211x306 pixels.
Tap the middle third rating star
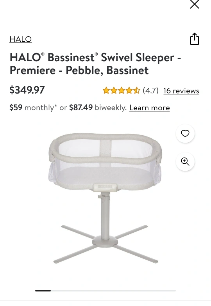pos(122,90)
